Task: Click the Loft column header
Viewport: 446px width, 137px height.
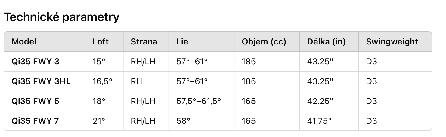Action: [x=101, y=41]
